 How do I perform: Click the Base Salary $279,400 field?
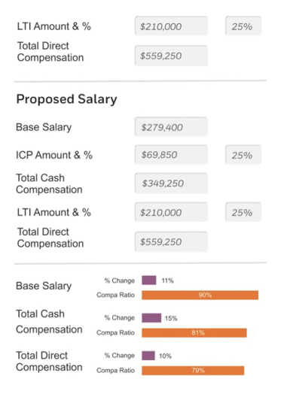click(171, 127)
